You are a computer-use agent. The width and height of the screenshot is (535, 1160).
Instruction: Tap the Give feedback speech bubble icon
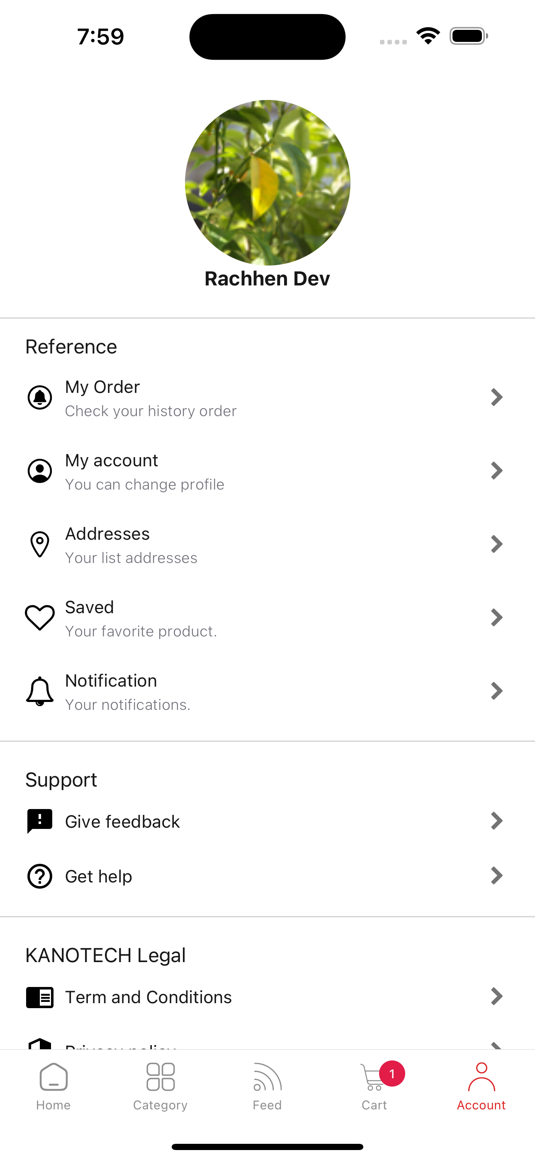(x=40, y=821)
